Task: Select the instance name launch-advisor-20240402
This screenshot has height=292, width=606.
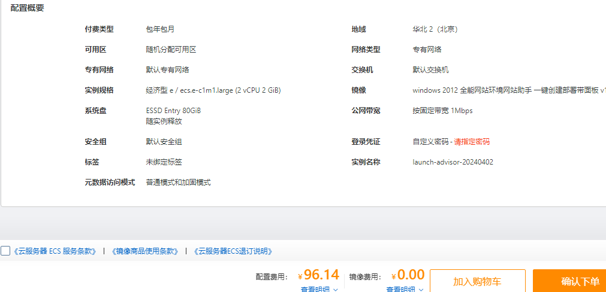Action: pyautogui.click(x=453, y=162)
